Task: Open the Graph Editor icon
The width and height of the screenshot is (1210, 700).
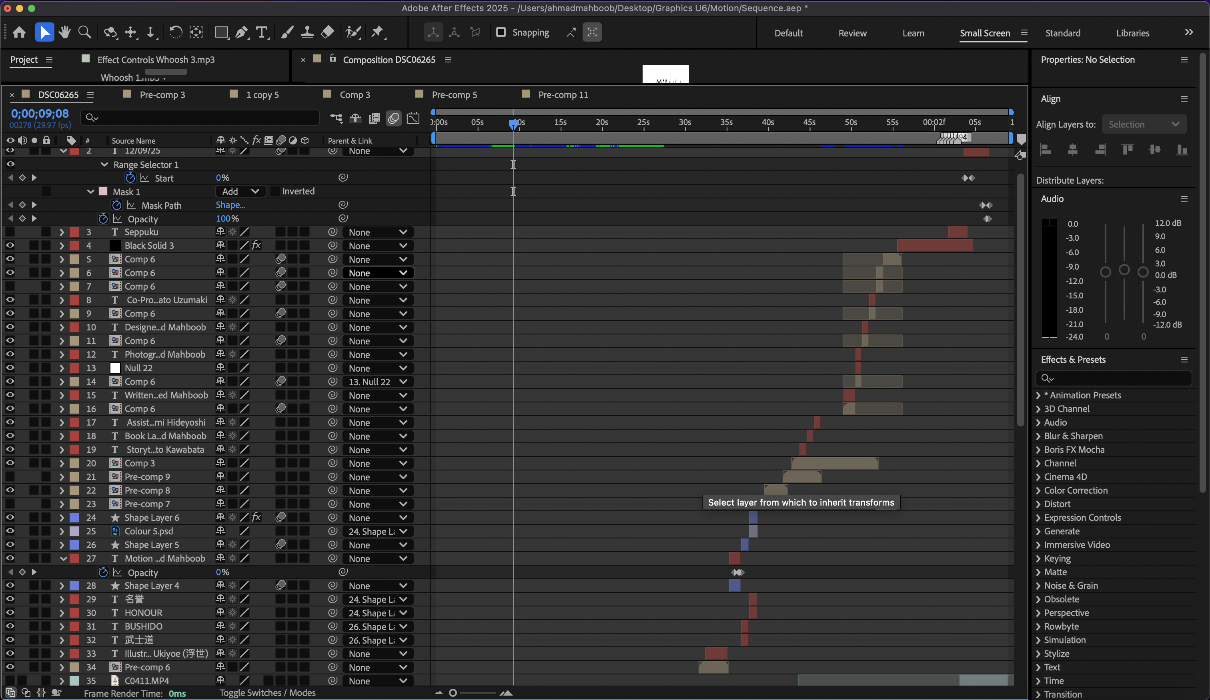Action: [413, 118]
